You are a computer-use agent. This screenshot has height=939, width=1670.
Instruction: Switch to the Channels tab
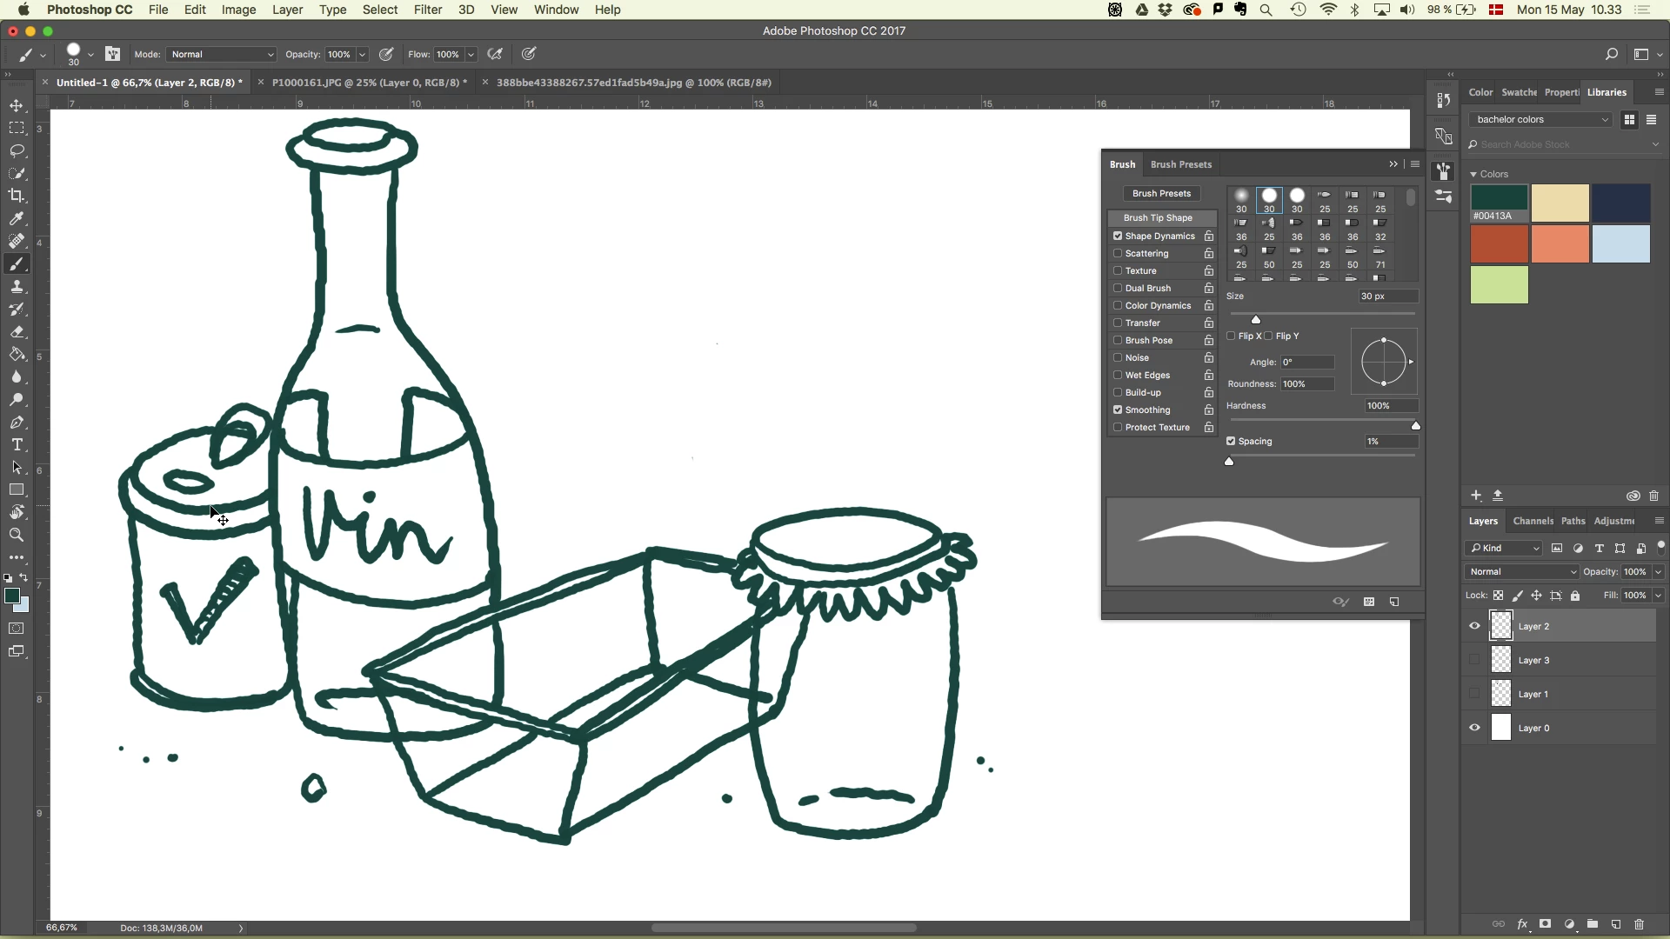click(1533, 521)
